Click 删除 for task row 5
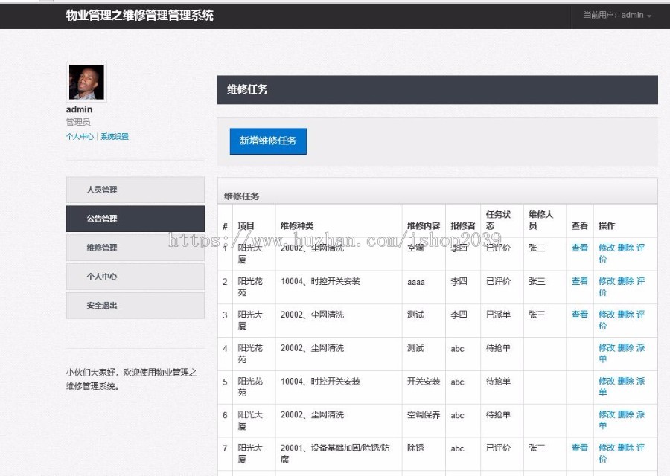Image resolution: width=670 pixels, height=476 pixels. coord(625,382)
